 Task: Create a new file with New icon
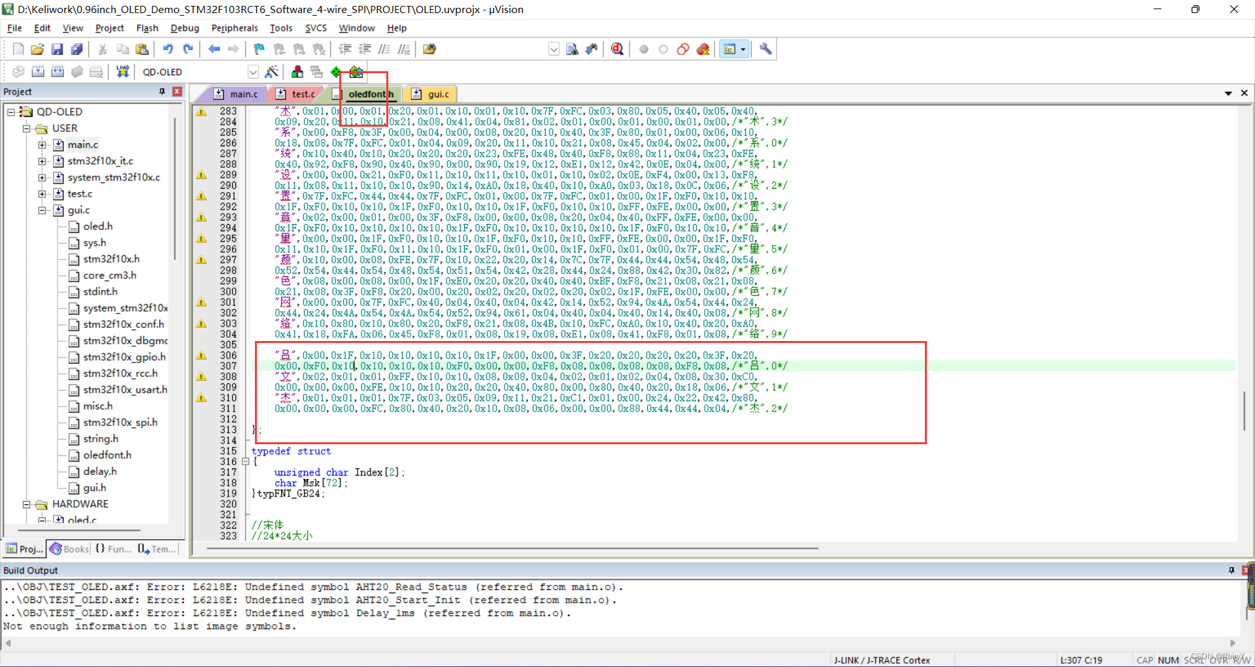click(x=18, y=49)
